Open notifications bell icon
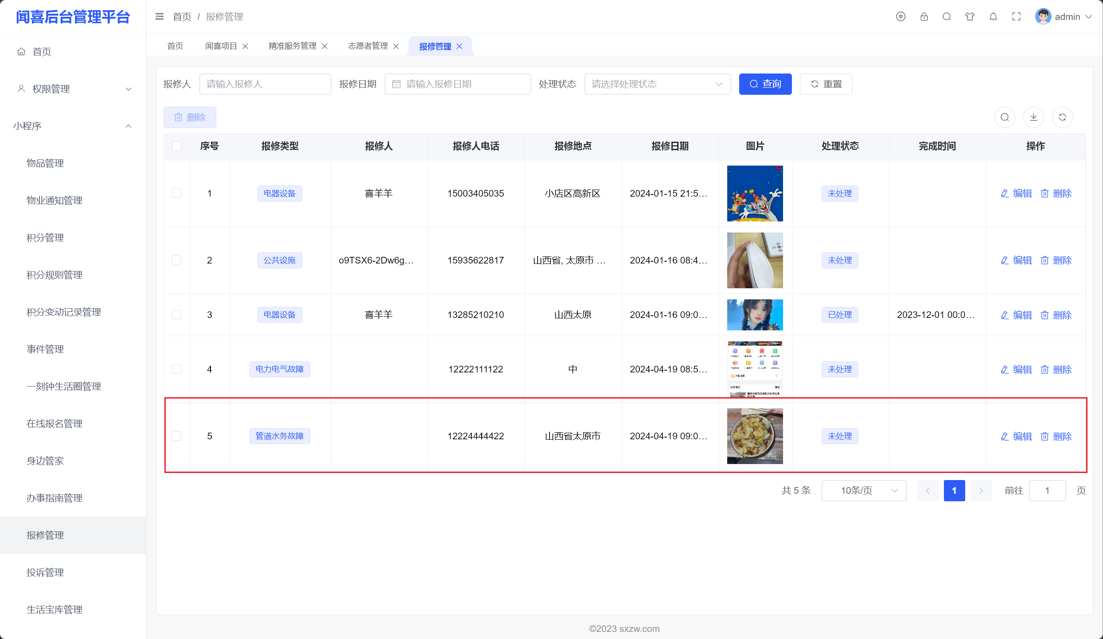1103x639 pixels. pos(994,17)
